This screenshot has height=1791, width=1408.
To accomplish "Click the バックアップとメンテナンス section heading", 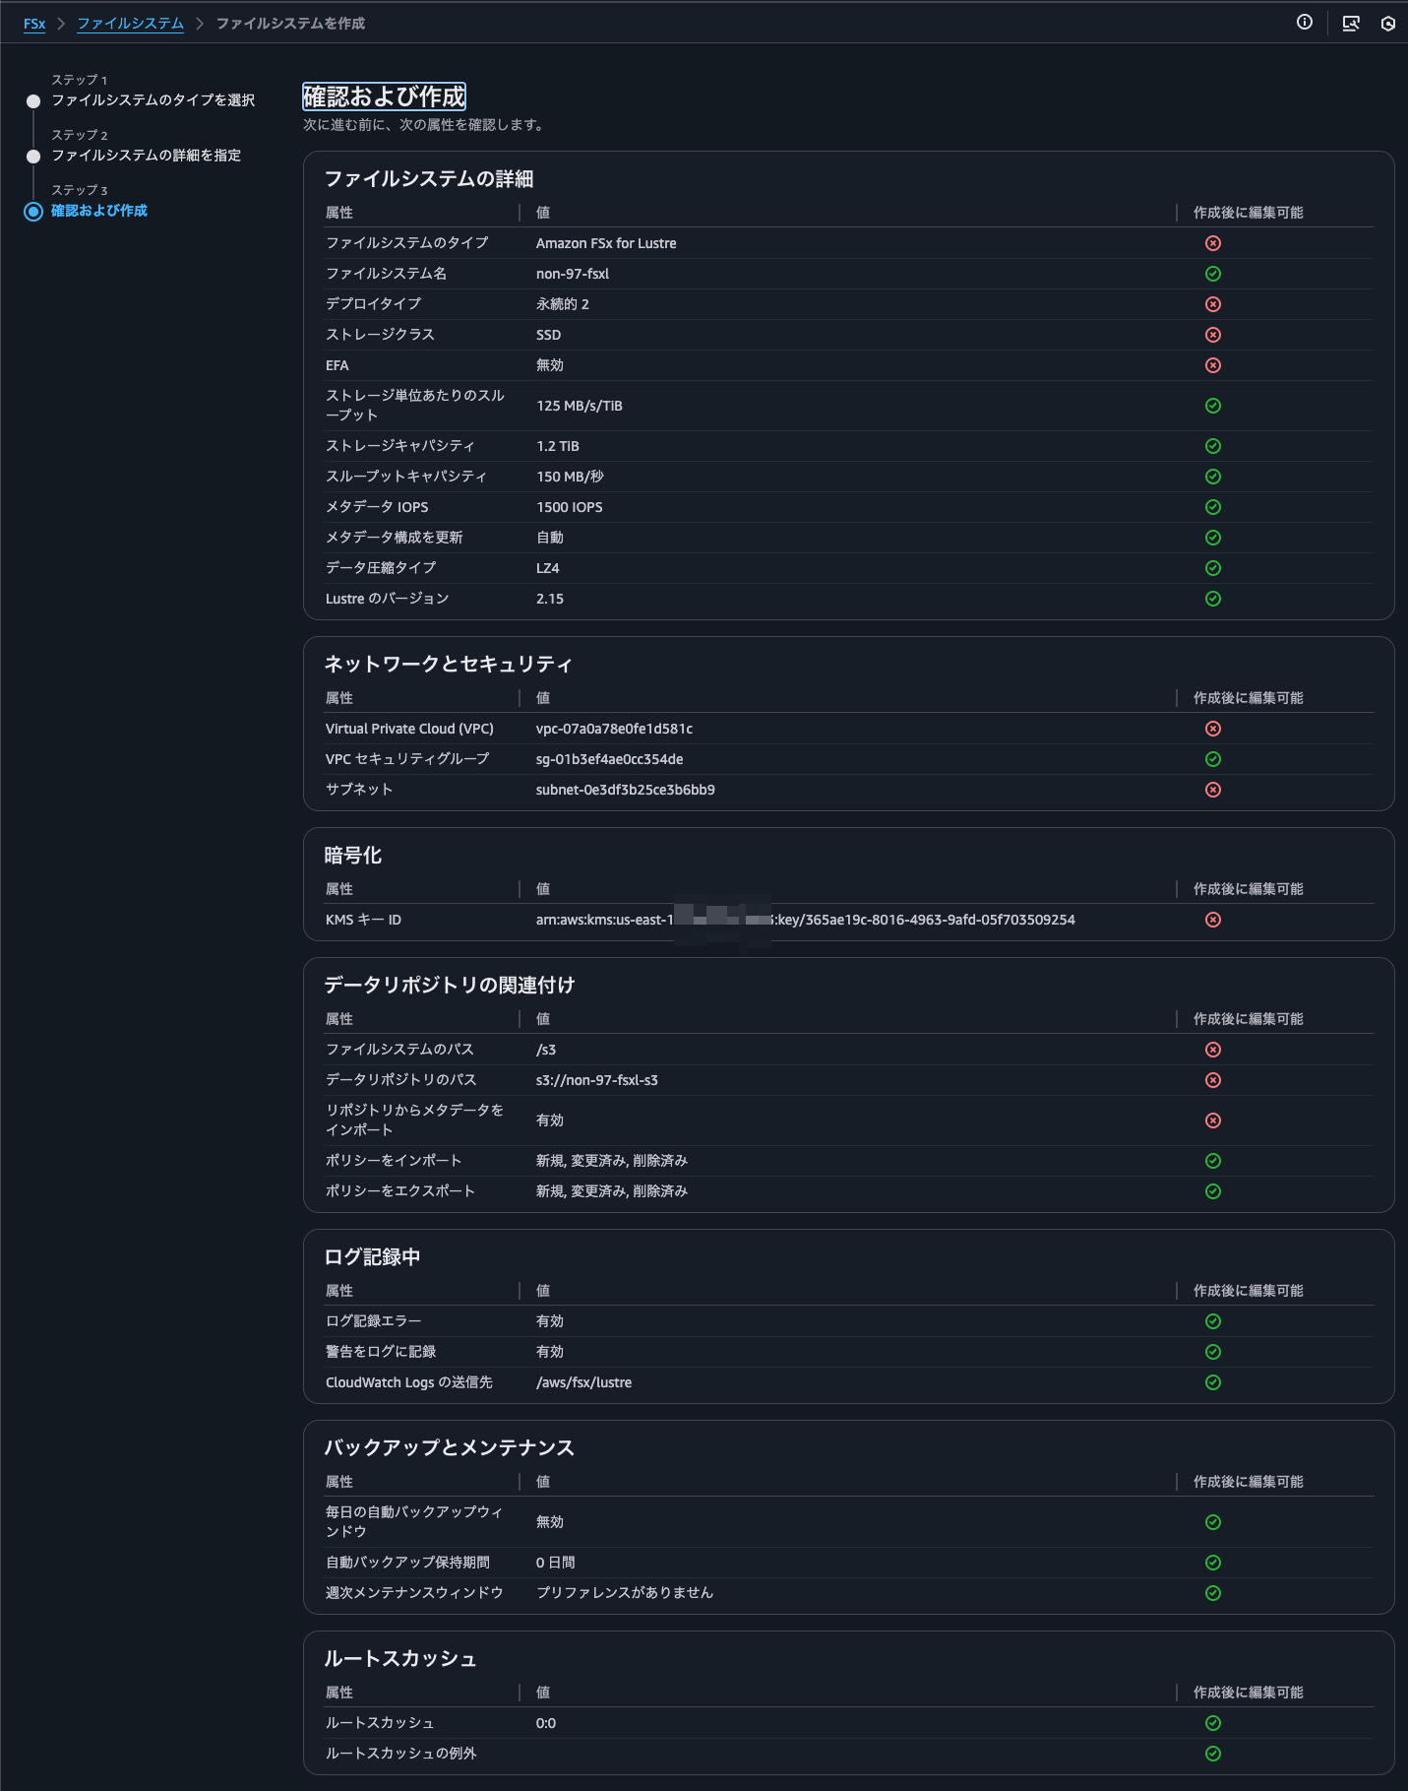I will point(450,1448).
